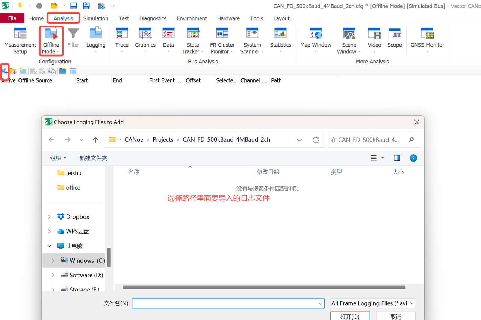Click the columns layout toolbar icon

coord(73,71)
